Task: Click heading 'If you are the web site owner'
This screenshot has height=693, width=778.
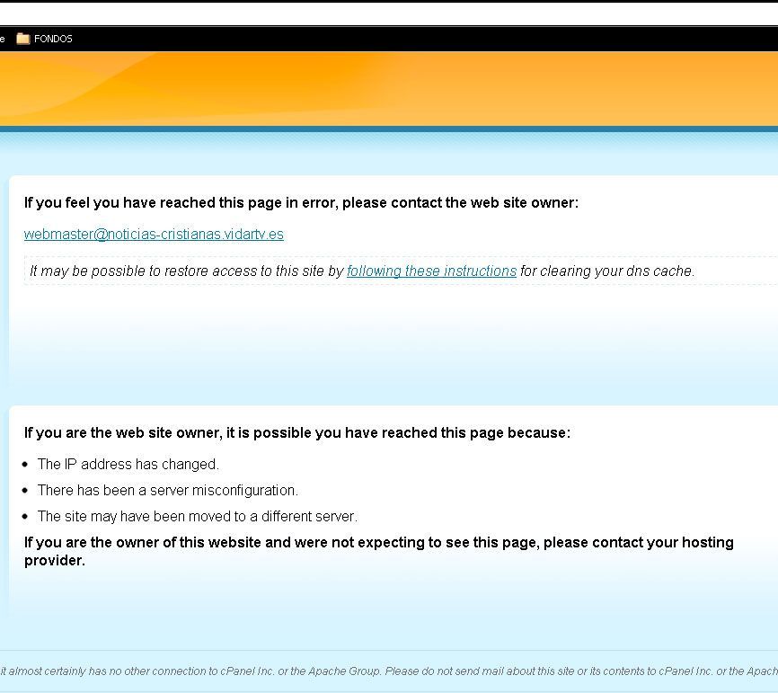Action: click(x=297, y=433)
